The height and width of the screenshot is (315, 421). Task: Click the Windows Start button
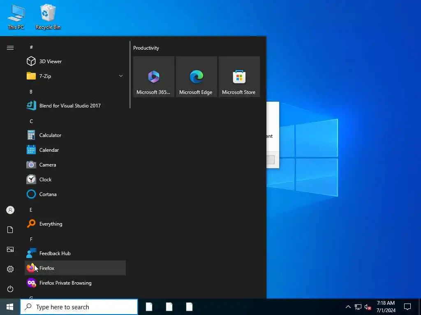tap(10, 307)
